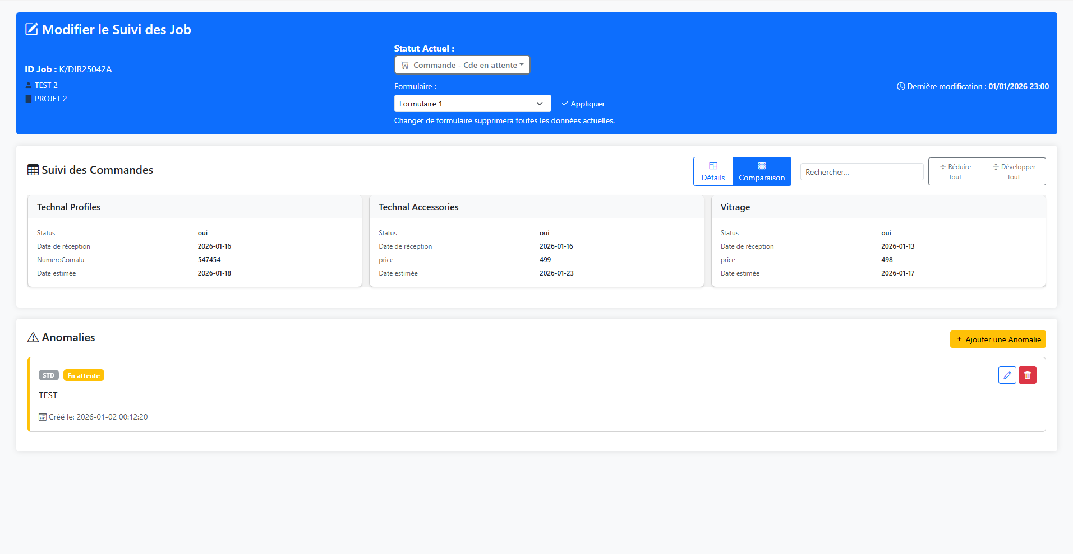1073x554 pixels.
Task: Click the pencil edit anomaly icon
Action: (1007, 375)
